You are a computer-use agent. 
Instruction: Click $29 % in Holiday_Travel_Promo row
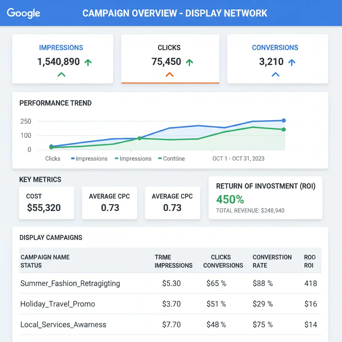[263, 304]
